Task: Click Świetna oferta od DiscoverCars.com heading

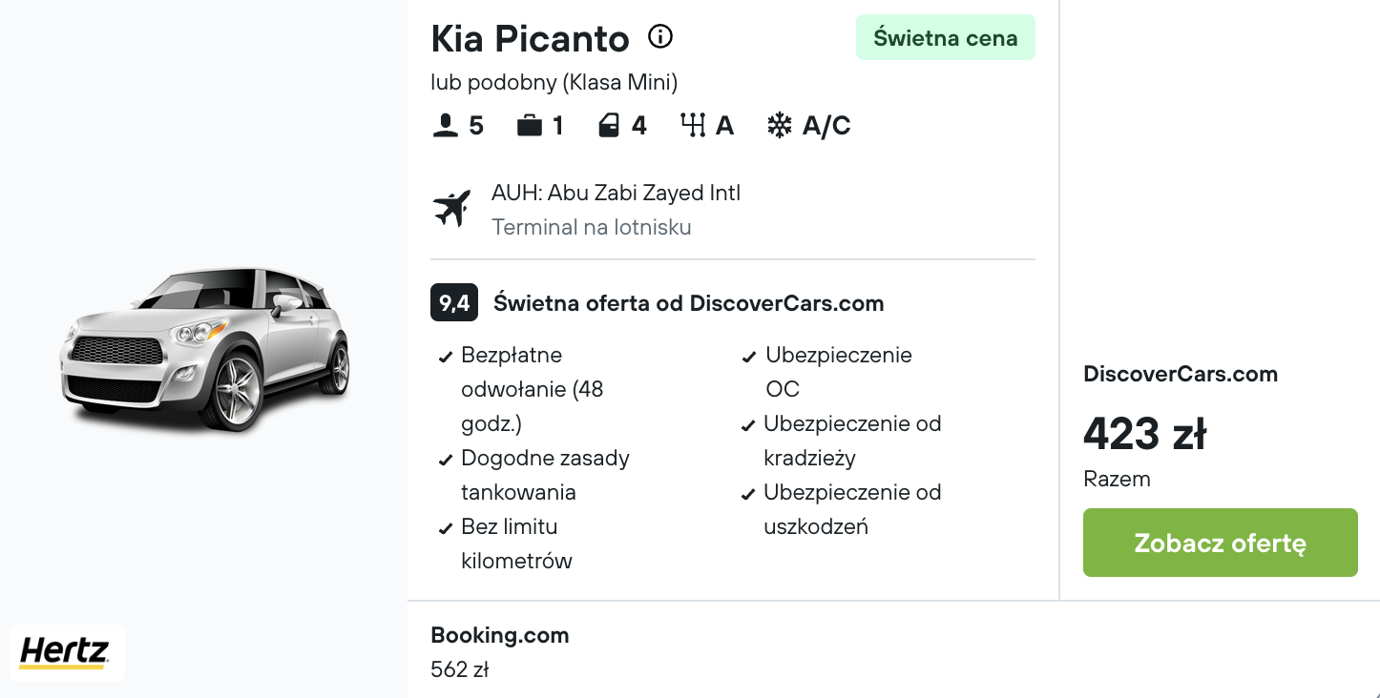Action: coord(688,303)
